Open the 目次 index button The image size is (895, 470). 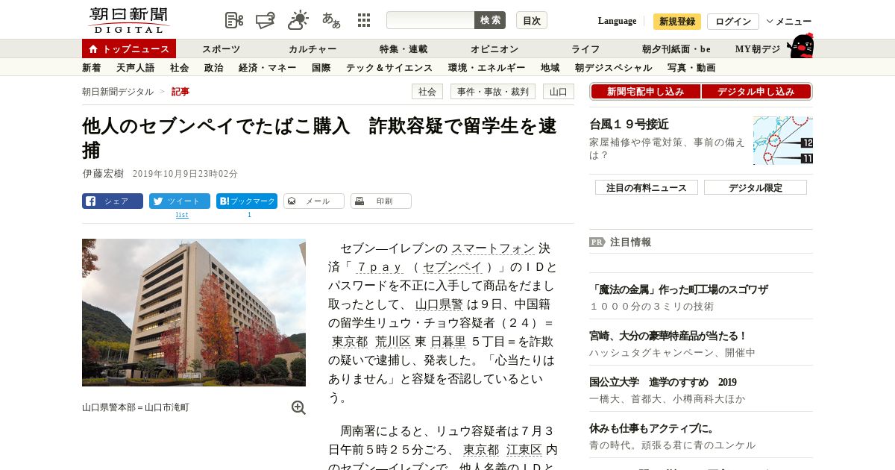click(532, 20)
